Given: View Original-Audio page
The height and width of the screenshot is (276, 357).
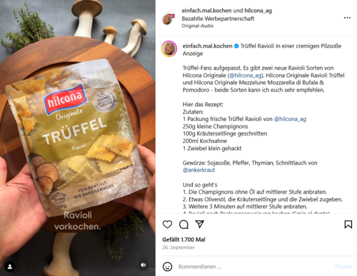Looking at the screenshot, I should 198,26.
